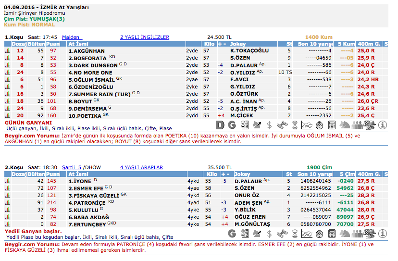Image resolution: width=398 pixels, height=261 pixels.
Task: Open the calculator icon for race 2
Action: (332, 233)
